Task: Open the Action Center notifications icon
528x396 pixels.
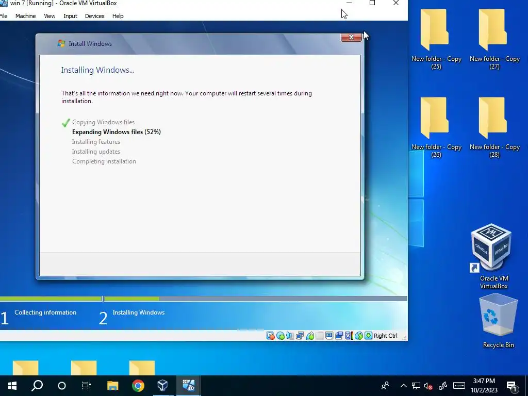Action: tap(512, 386)
